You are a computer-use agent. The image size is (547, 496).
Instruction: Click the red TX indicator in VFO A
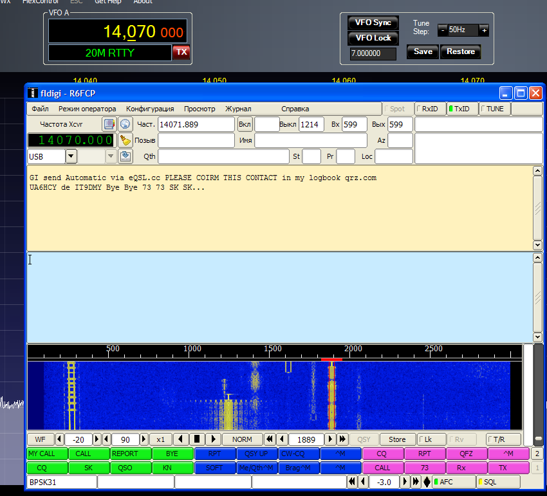tap(182, 52)
